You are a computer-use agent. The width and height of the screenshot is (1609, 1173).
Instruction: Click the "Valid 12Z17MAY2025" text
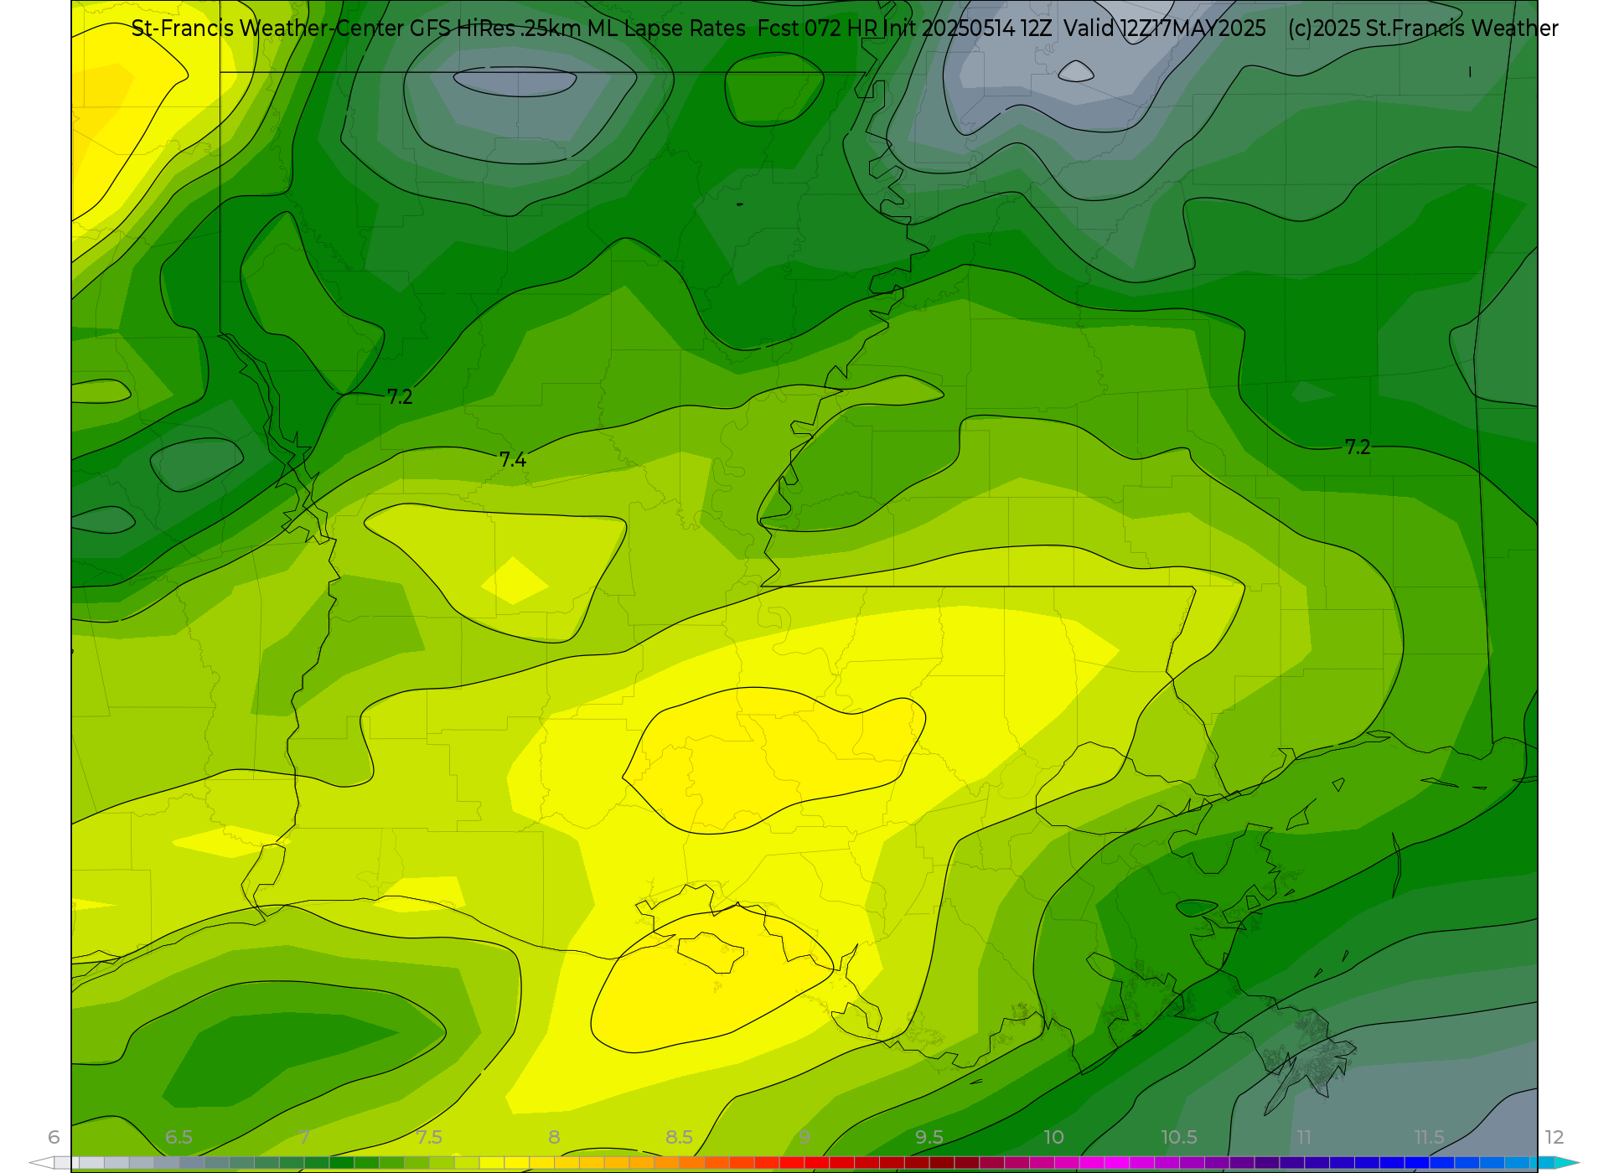1165,28
